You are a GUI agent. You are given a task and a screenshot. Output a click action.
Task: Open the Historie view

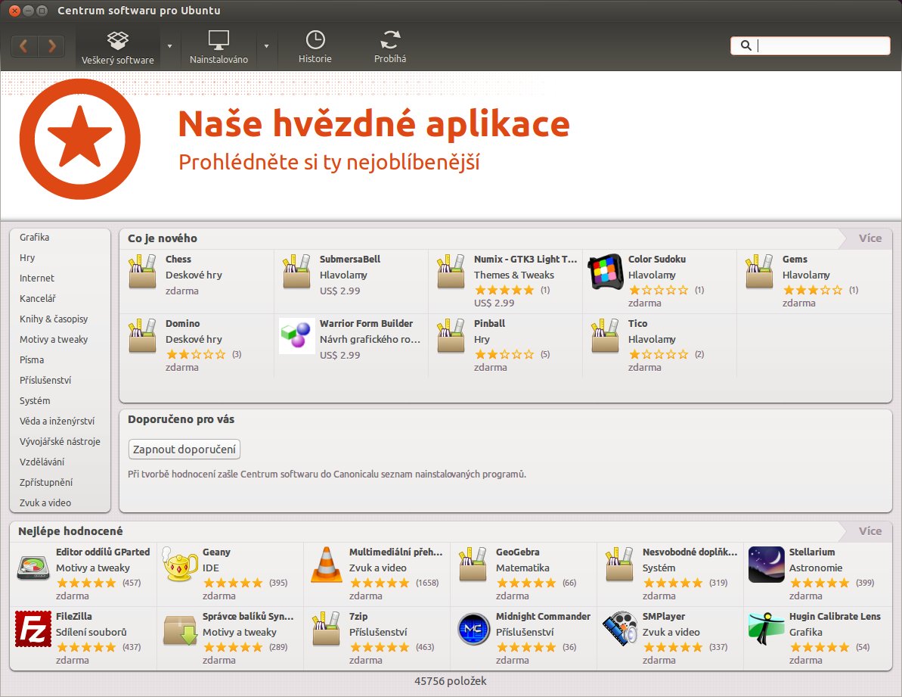(315, 47)
